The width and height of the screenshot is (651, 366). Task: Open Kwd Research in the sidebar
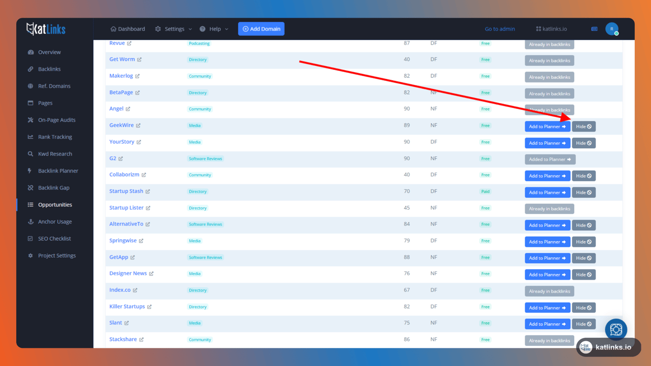point(55,154)
